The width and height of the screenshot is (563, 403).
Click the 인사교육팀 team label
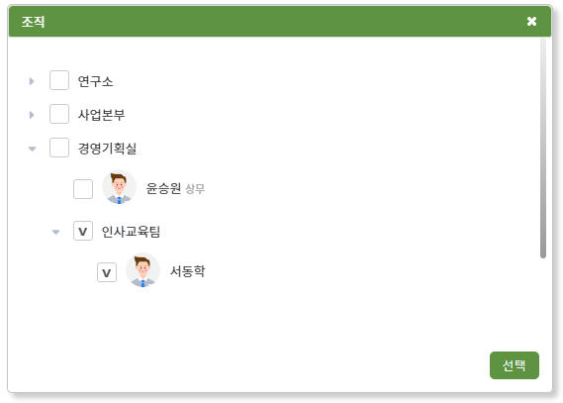[x=131, y=232]
